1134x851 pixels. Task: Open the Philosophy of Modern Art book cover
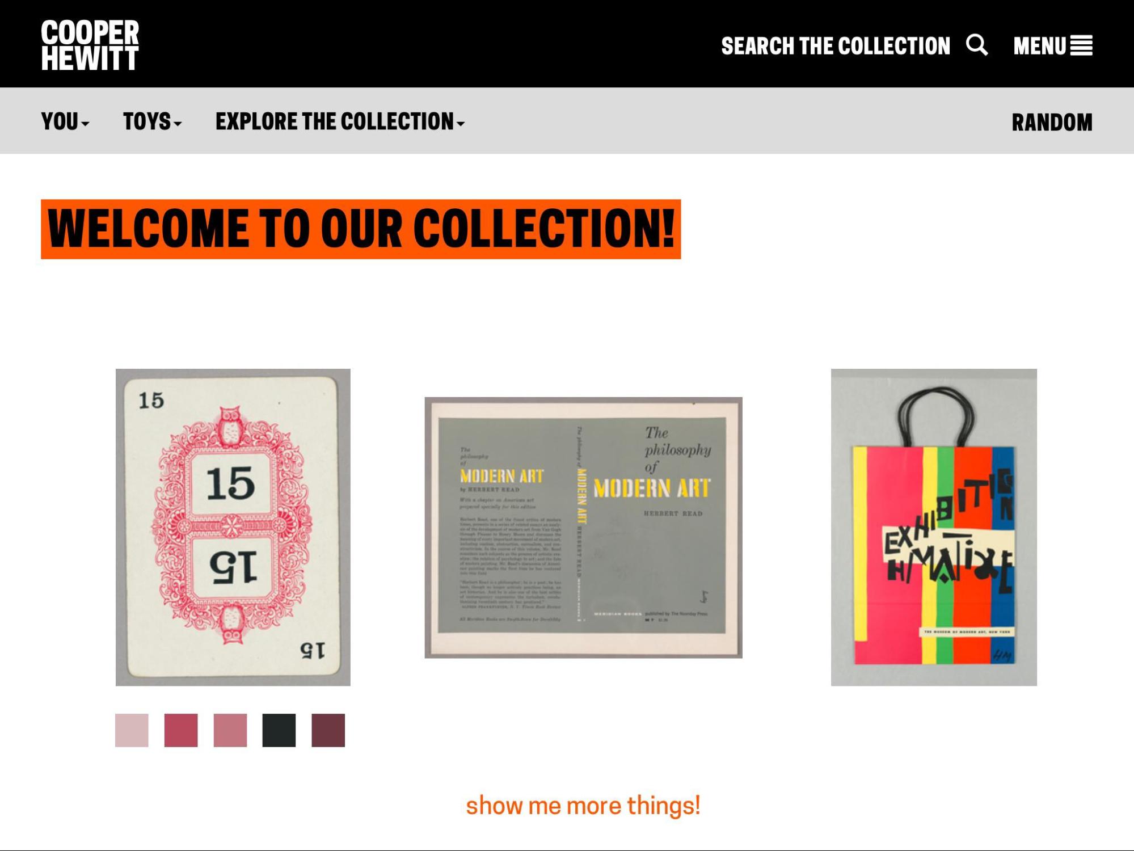(584, 528)
